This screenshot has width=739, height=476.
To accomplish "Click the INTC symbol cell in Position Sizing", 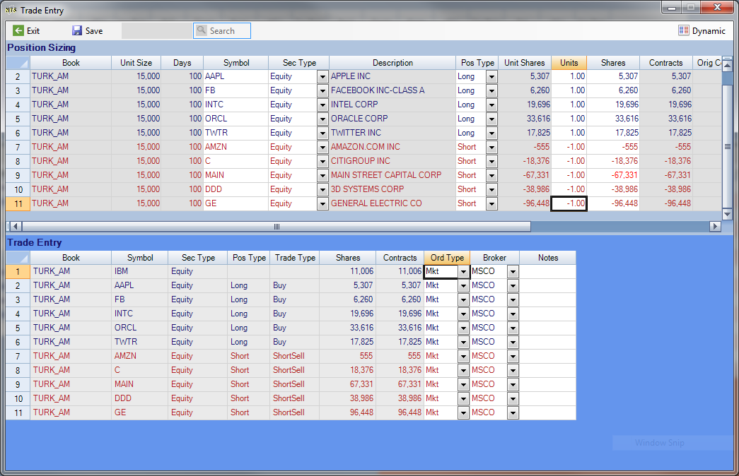I will 235,105.
